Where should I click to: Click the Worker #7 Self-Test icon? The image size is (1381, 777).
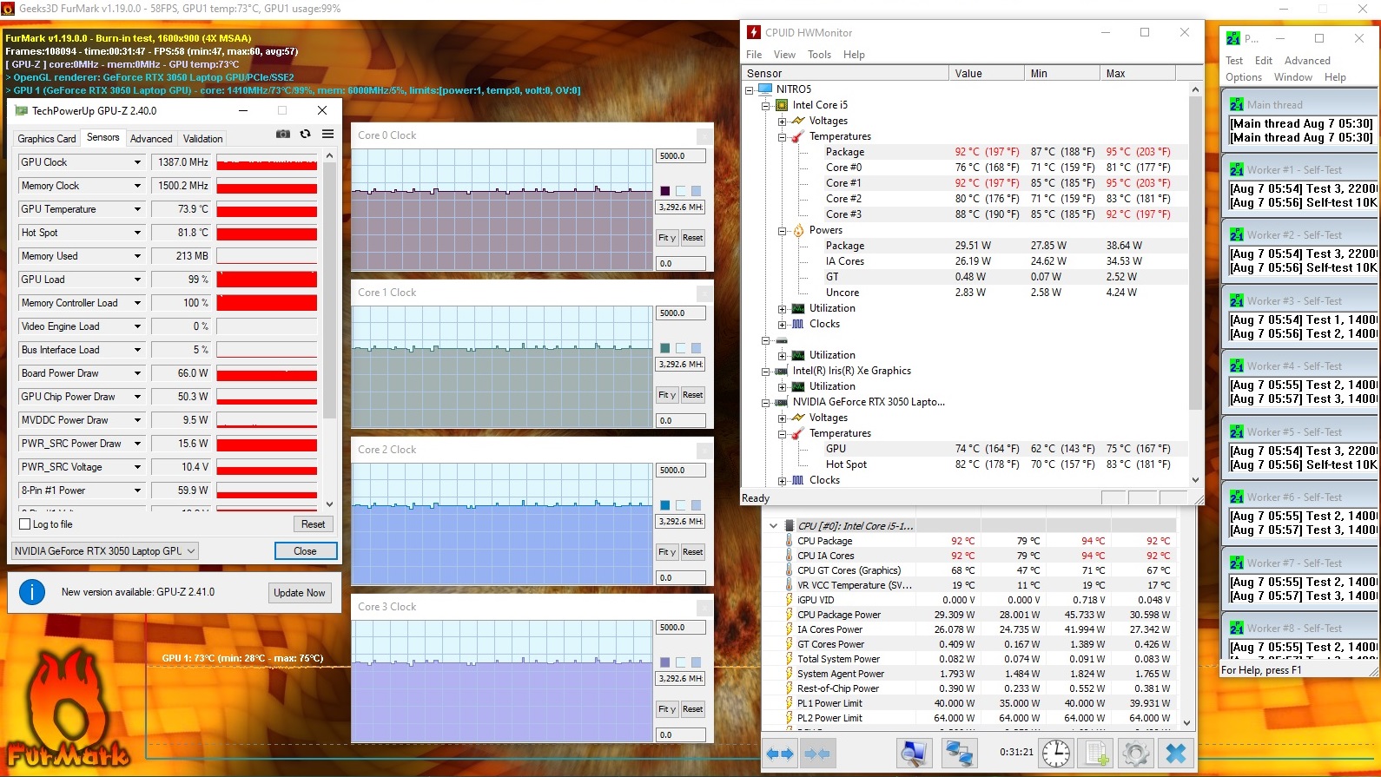click(x=1236, y=563)
